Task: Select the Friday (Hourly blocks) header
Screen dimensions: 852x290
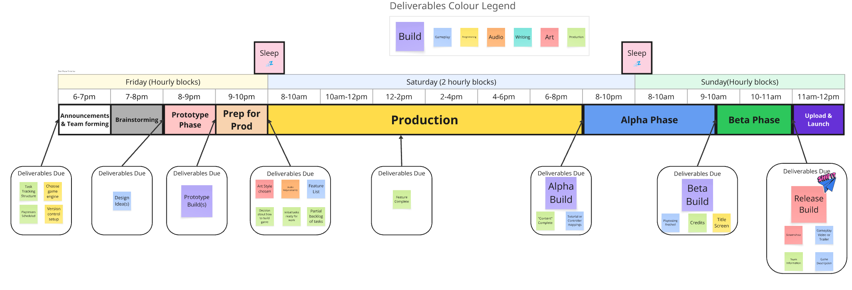Action: coord(163,82)
